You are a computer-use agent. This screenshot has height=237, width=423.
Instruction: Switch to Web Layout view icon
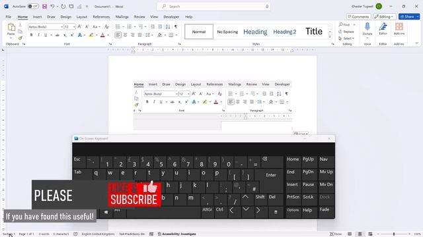[370, 234]
